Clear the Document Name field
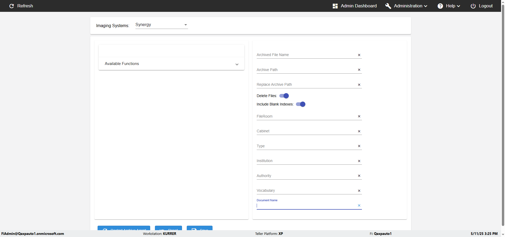Viewport: 505px width, 237px height. pos(359,205)
